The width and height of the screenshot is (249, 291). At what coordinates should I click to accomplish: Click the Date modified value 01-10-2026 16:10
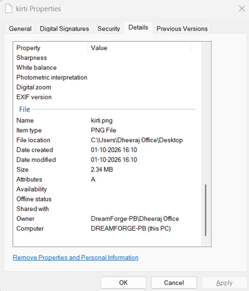pyautogui.click(x=114, y=160)
